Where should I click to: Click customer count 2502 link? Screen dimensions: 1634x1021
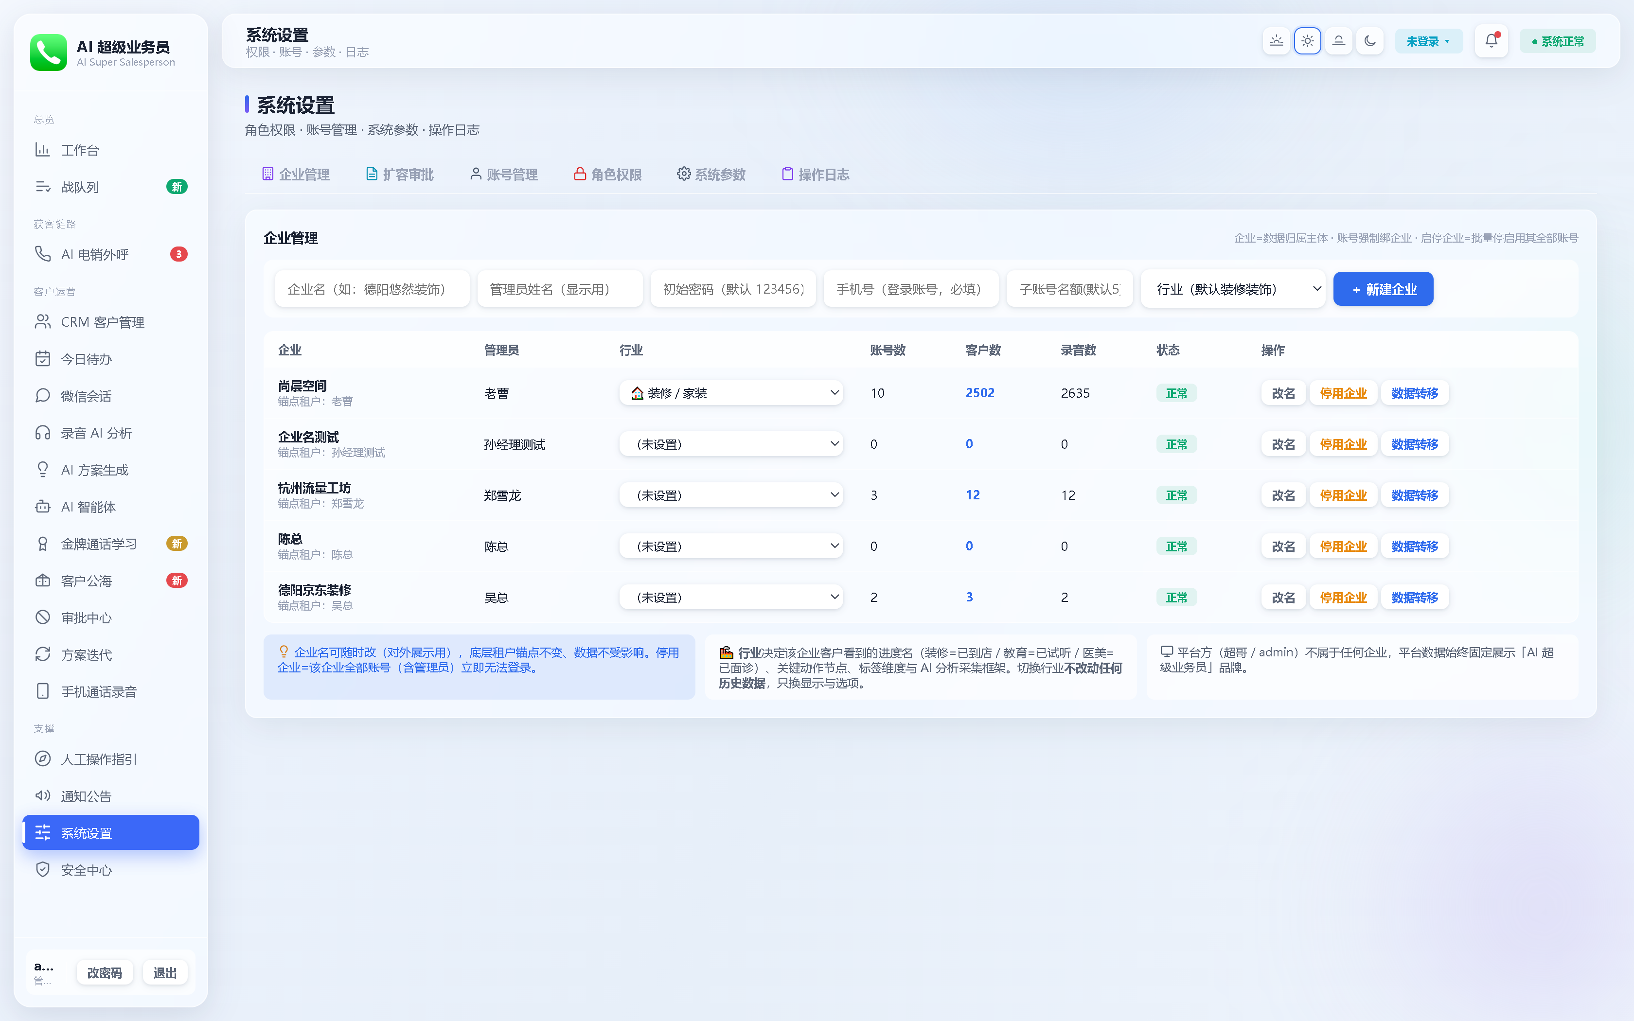point(980,393)
